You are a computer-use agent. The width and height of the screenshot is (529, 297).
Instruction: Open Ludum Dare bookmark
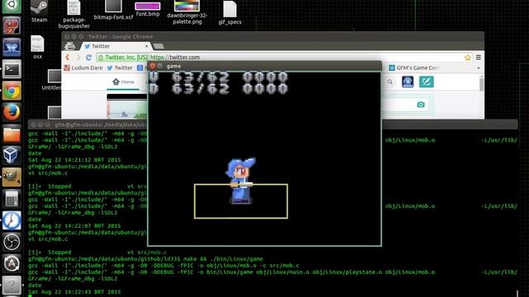coord(83,68)
